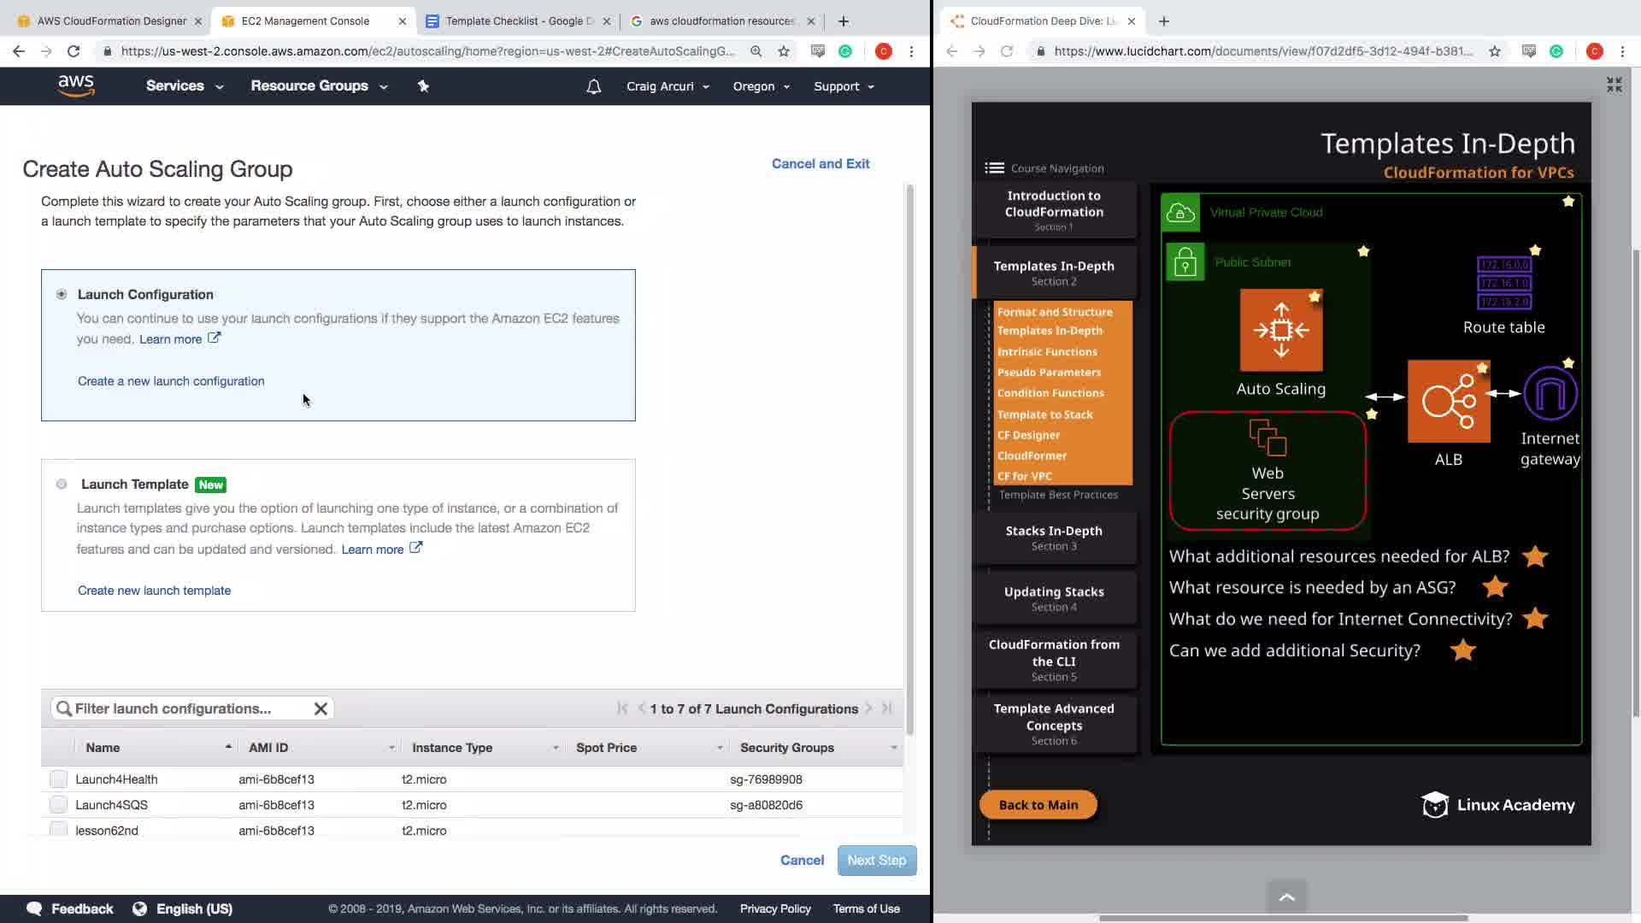This screenshot has width=1641, height=923.
Task: Open the Craig Arcuri account dropdown
Action: [667, 86]
